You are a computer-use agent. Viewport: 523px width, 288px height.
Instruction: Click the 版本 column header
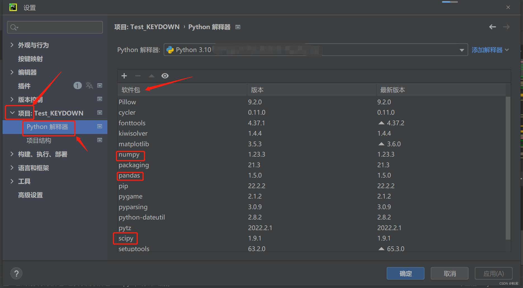[x=312, y=90]
